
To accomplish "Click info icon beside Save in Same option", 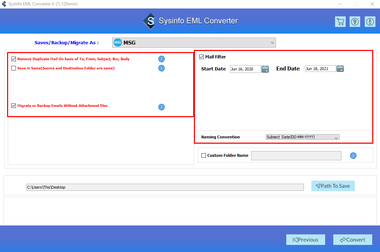I will point(161,68).
